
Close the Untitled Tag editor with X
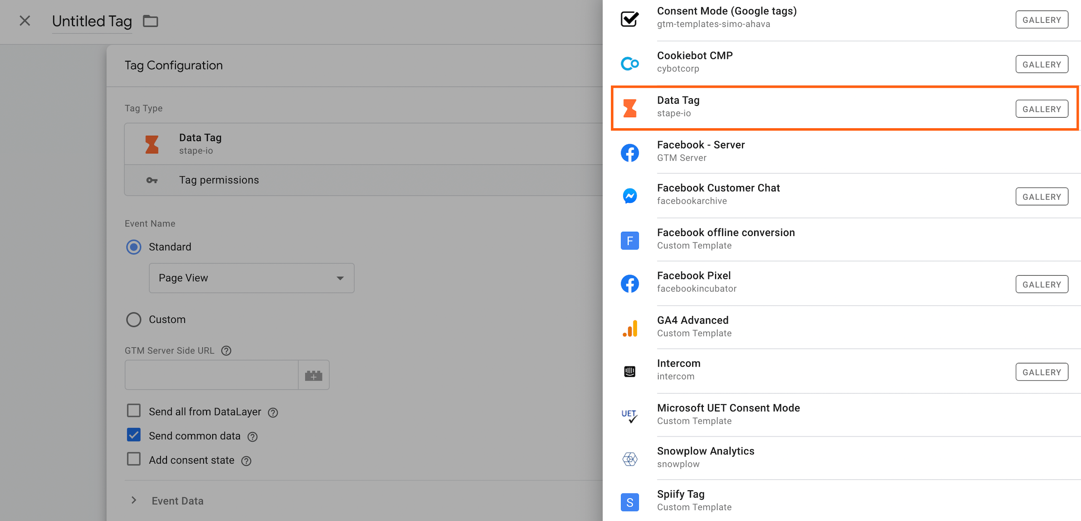tap(25, 21)
